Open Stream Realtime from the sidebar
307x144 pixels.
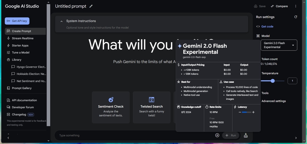[x=25, y=38]
